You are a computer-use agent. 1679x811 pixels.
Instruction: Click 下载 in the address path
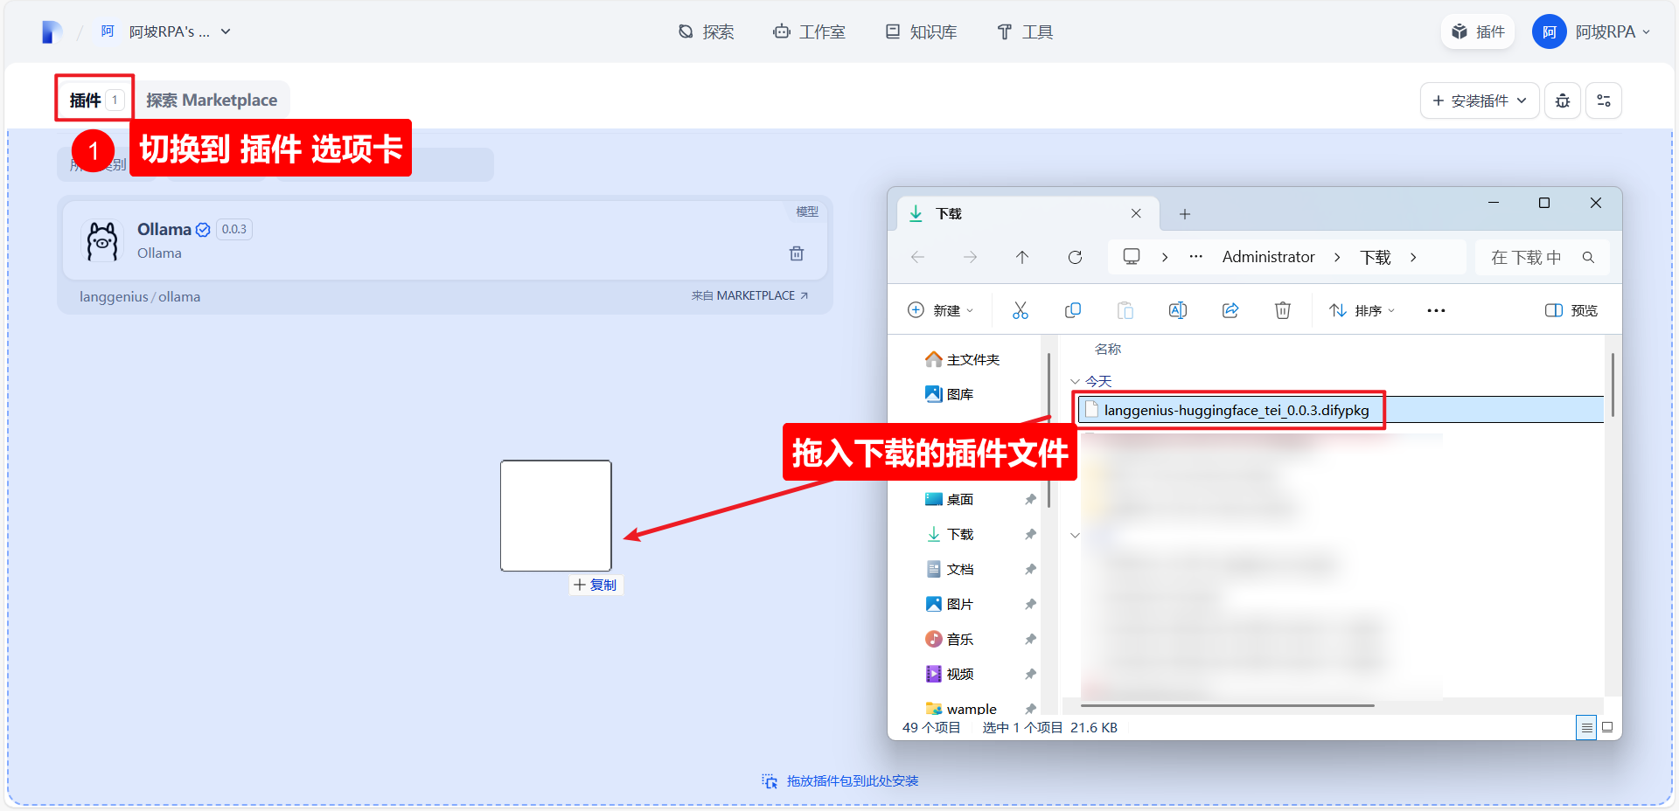click(1376, 257)
